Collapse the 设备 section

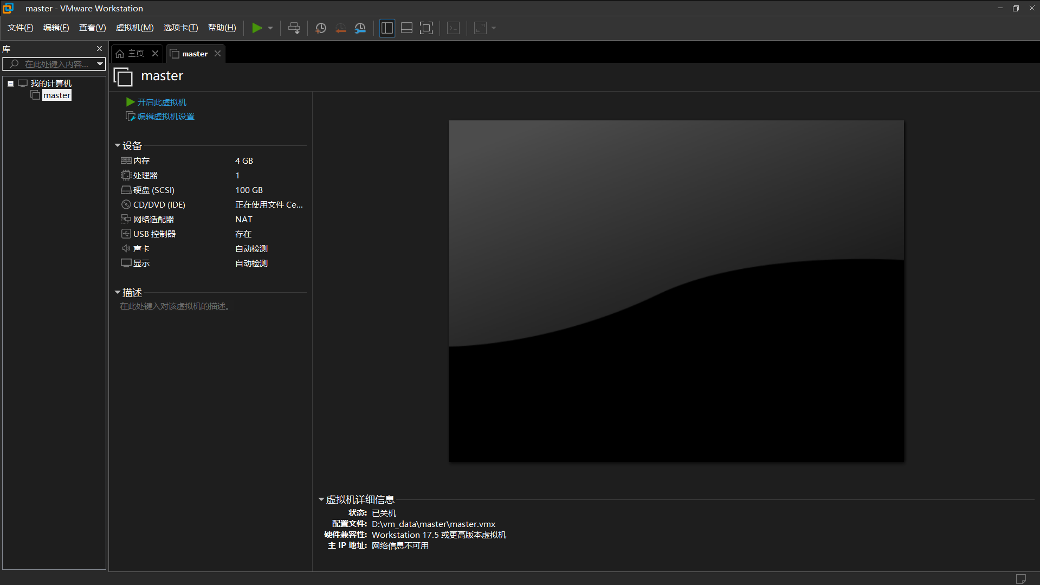(x=118, y=145)
